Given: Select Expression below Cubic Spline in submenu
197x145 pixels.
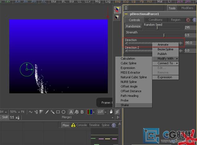Looking at the screenshot, I should pyautogui.click(x=134, y=68).
